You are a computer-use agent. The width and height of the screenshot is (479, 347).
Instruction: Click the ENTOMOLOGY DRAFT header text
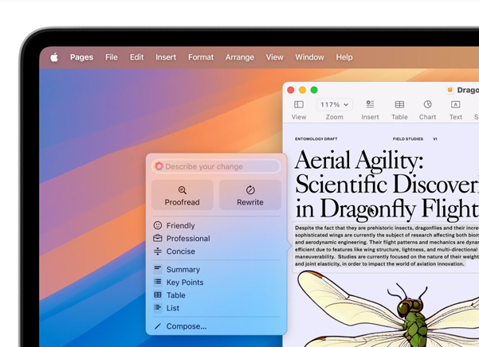click(x=316, y=138)
